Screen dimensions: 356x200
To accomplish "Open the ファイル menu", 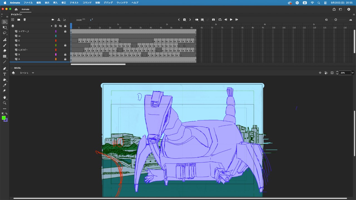I will [28, 3].
